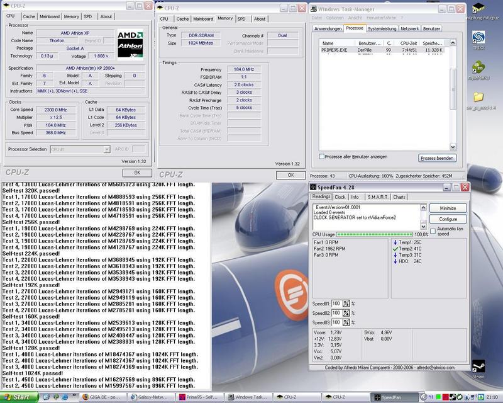Sort processes by the Name column header
503x403 pixels.
coord(337,43)
